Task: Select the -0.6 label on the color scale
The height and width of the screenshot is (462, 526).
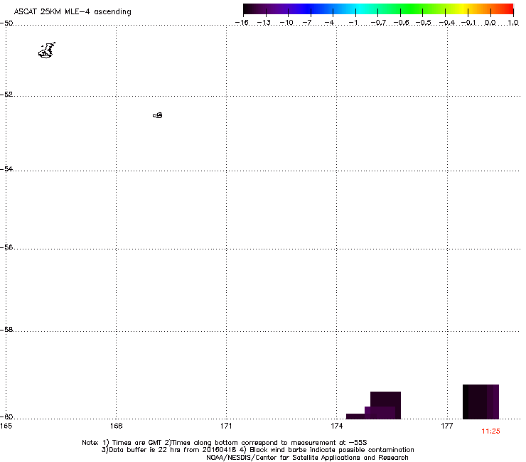Action: [x=401, y=23]
